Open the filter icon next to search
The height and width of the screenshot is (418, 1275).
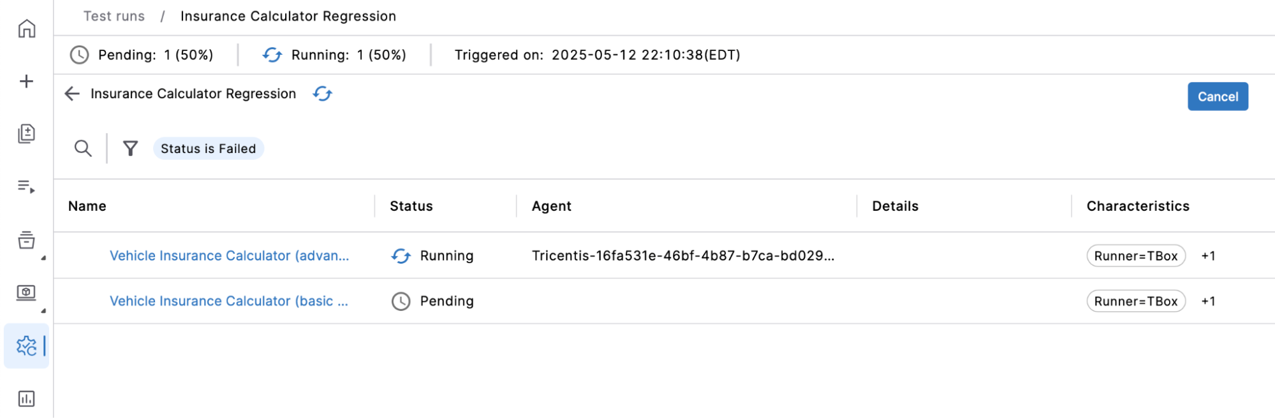pos(130,148)
